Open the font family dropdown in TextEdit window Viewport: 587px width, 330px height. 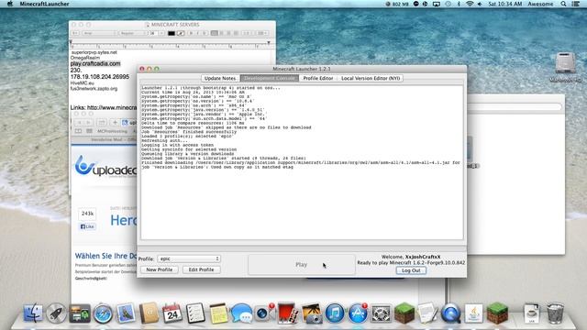(99, 33)
